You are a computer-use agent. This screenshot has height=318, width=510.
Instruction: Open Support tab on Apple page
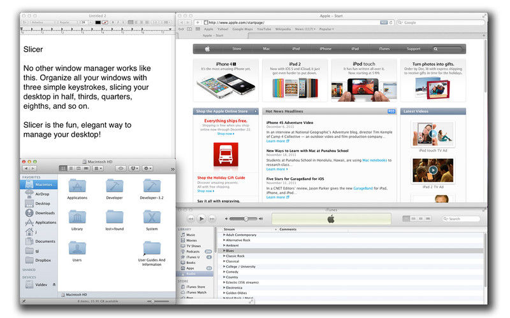pyautogui.click(x=414, y=49)
